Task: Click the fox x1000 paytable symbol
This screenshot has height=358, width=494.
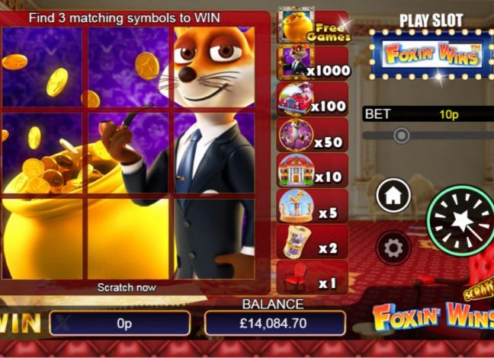Action: 295,62
